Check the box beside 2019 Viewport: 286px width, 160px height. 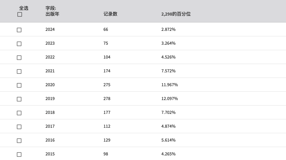coord(19,99)
